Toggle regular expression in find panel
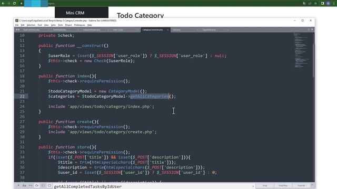The height and width of the screenshot is (189, 337). (18, 185)
